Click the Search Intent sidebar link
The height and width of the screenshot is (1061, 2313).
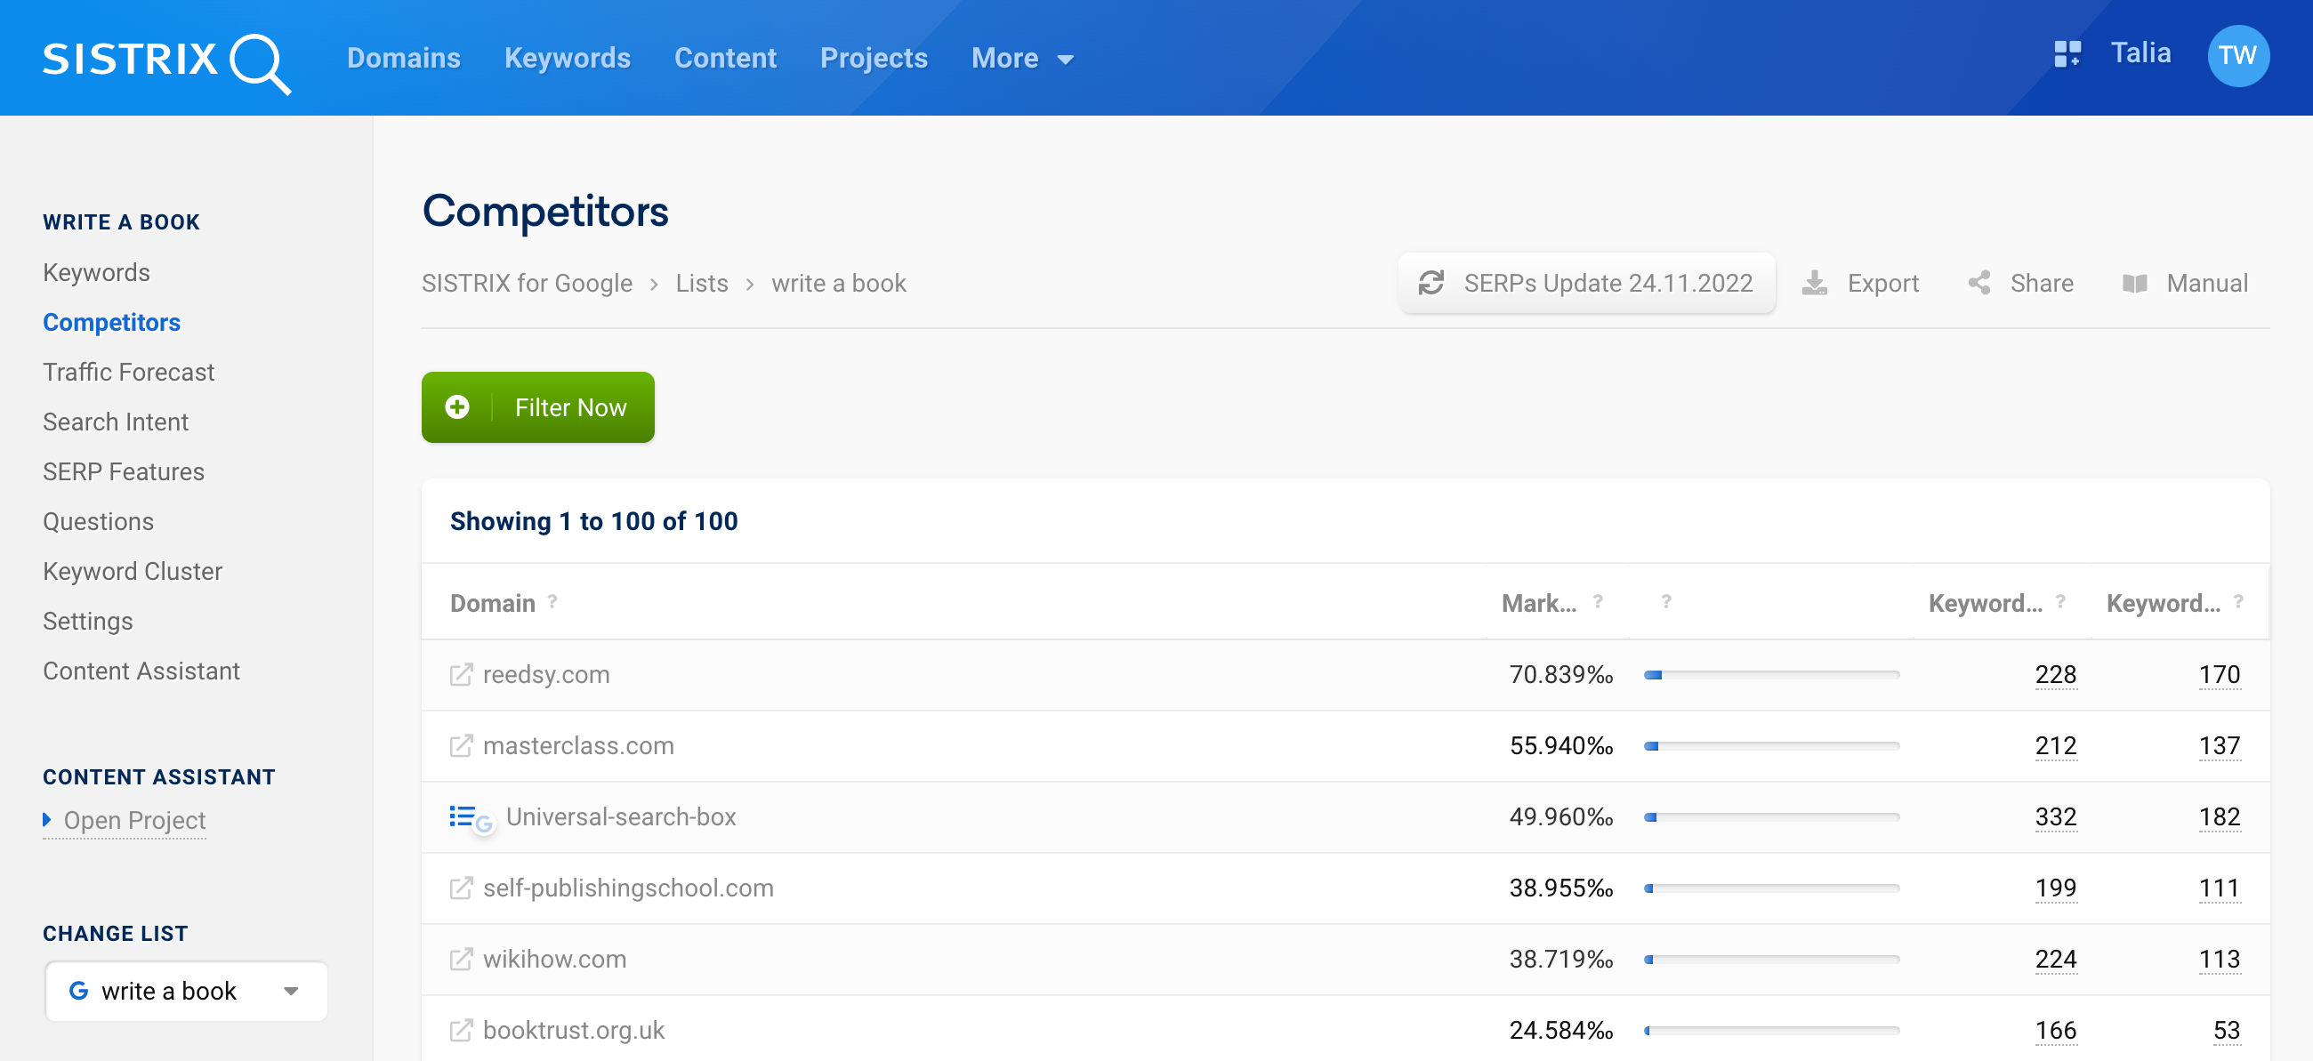tap(117, 422)
